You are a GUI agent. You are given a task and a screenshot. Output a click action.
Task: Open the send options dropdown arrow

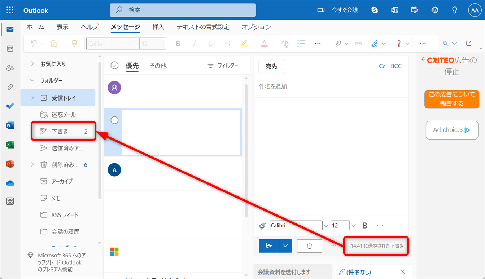pos(285,246)
